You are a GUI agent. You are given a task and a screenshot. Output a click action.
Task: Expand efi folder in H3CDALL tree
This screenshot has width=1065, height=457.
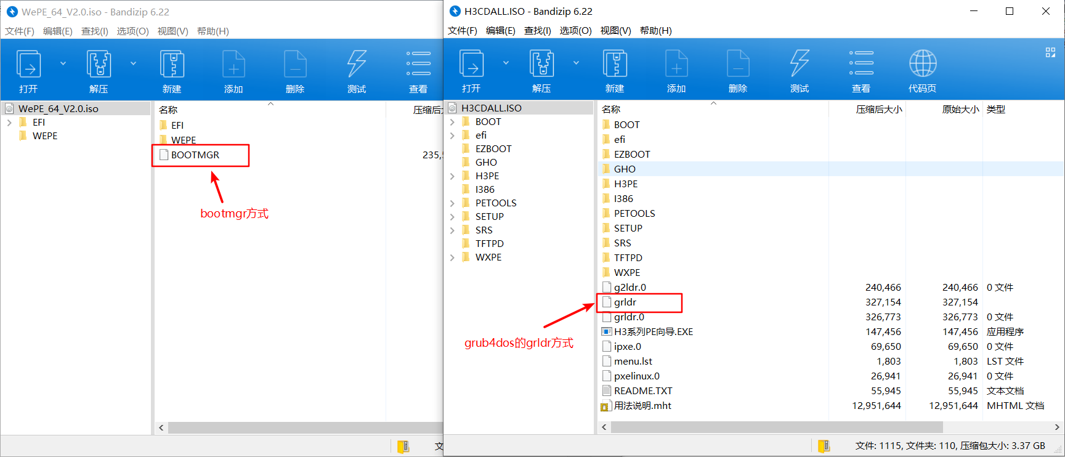click(452, 135)
